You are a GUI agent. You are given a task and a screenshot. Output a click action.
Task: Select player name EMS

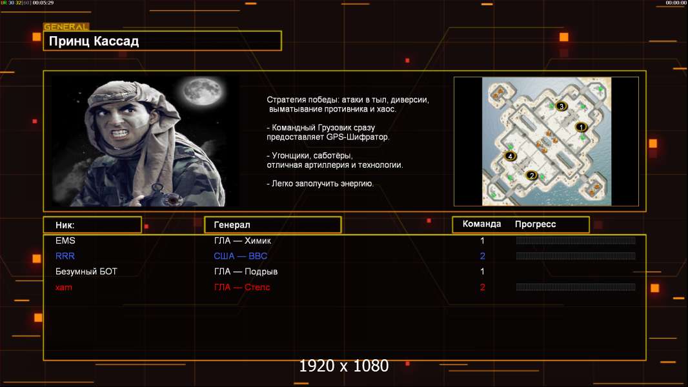[65, 241]
